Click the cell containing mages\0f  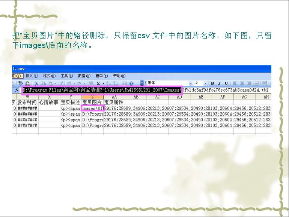coord(93,108)
